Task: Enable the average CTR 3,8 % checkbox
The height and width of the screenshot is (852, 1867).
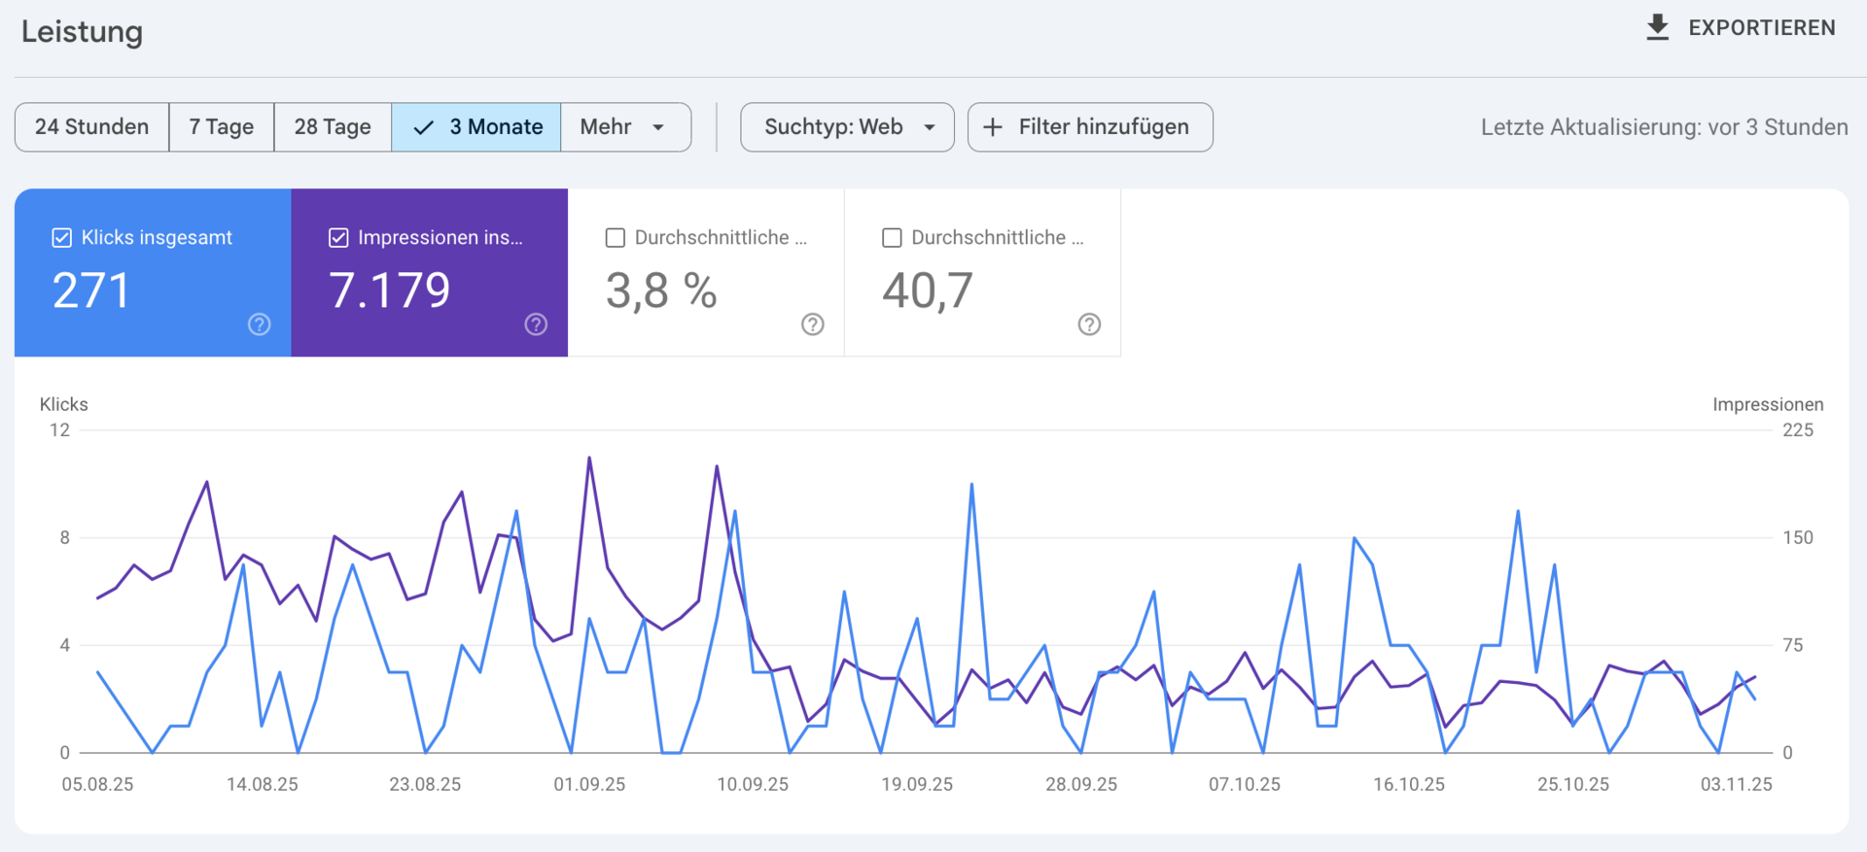Action: (x=615, y=238)
